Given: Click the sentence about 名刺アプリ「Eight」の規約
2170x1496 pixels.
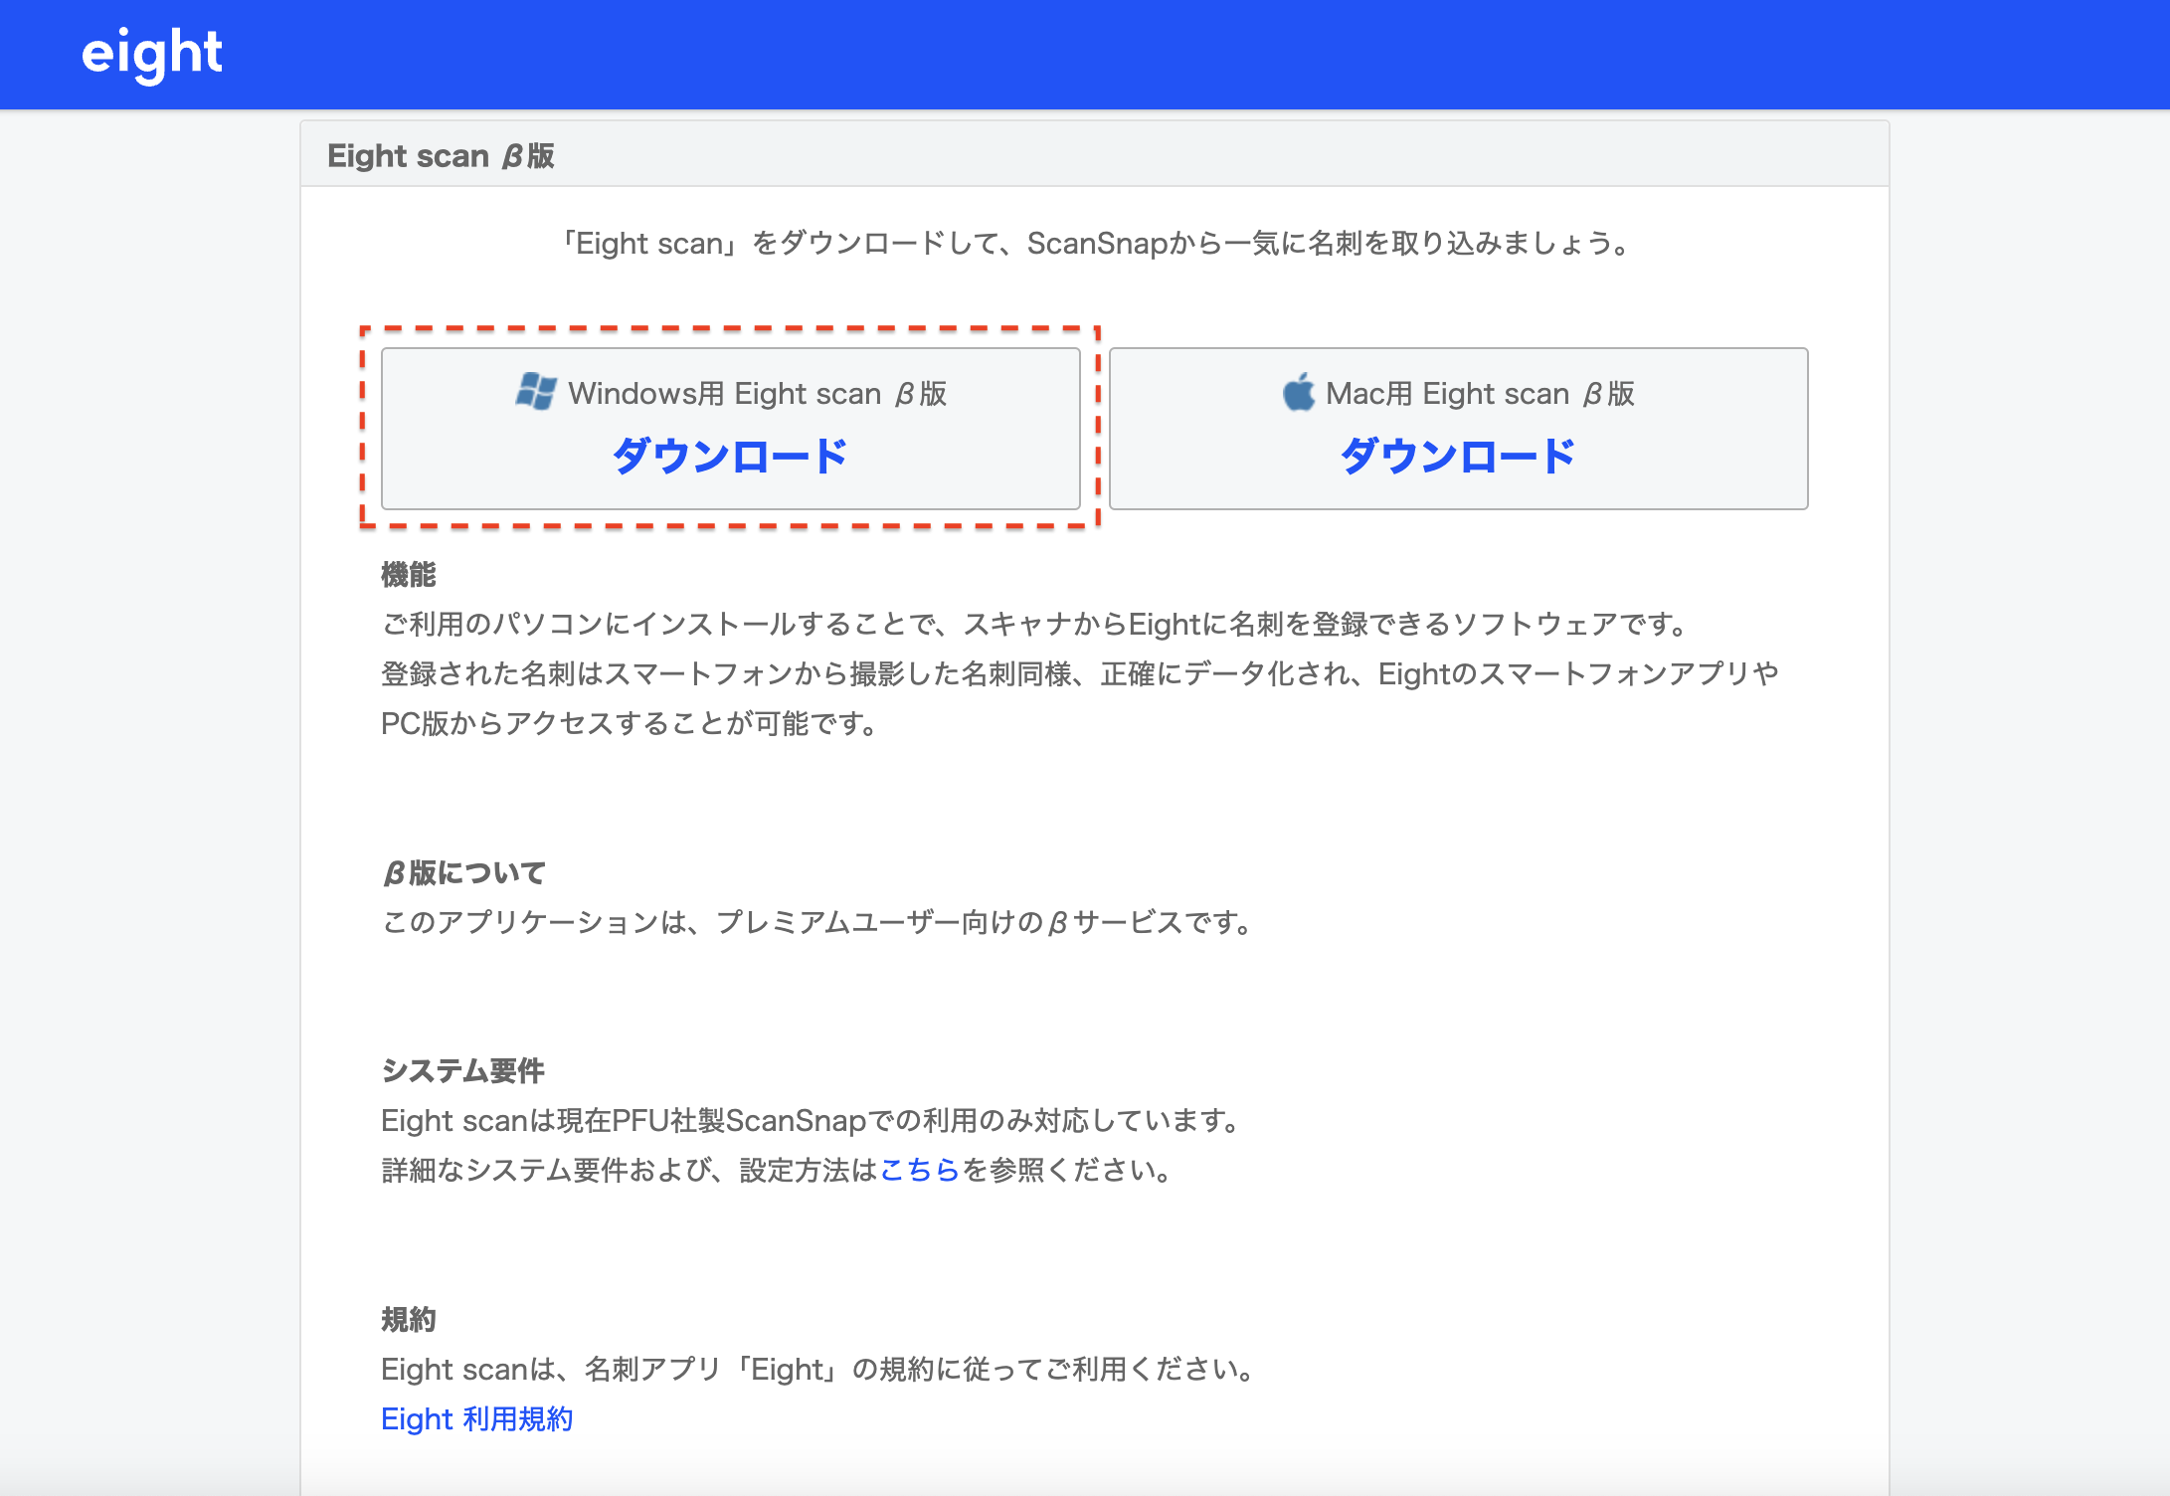Looking at the screenshot, I should (x=820, y=1370).
